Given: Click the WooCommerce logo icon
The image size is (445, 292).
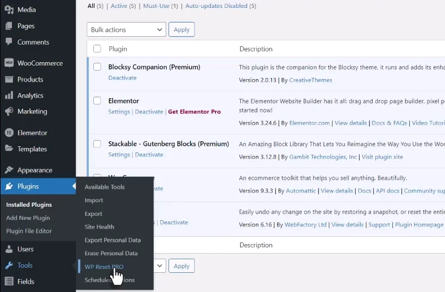Looking at the screenshot, I should [x=9, y=63].
